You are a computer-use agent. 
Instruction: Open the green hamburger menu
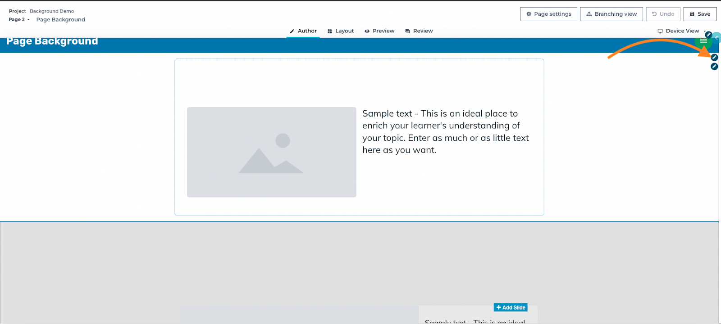(703, 41)
